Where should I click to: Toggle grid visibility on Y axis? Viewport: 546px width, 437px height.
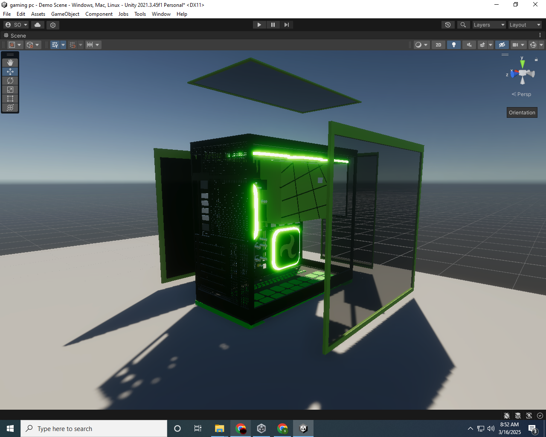click(55, 45)
